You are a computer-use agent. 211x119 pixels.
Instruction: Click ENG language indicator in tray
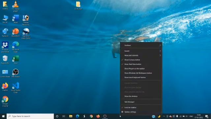click(191, 116)
